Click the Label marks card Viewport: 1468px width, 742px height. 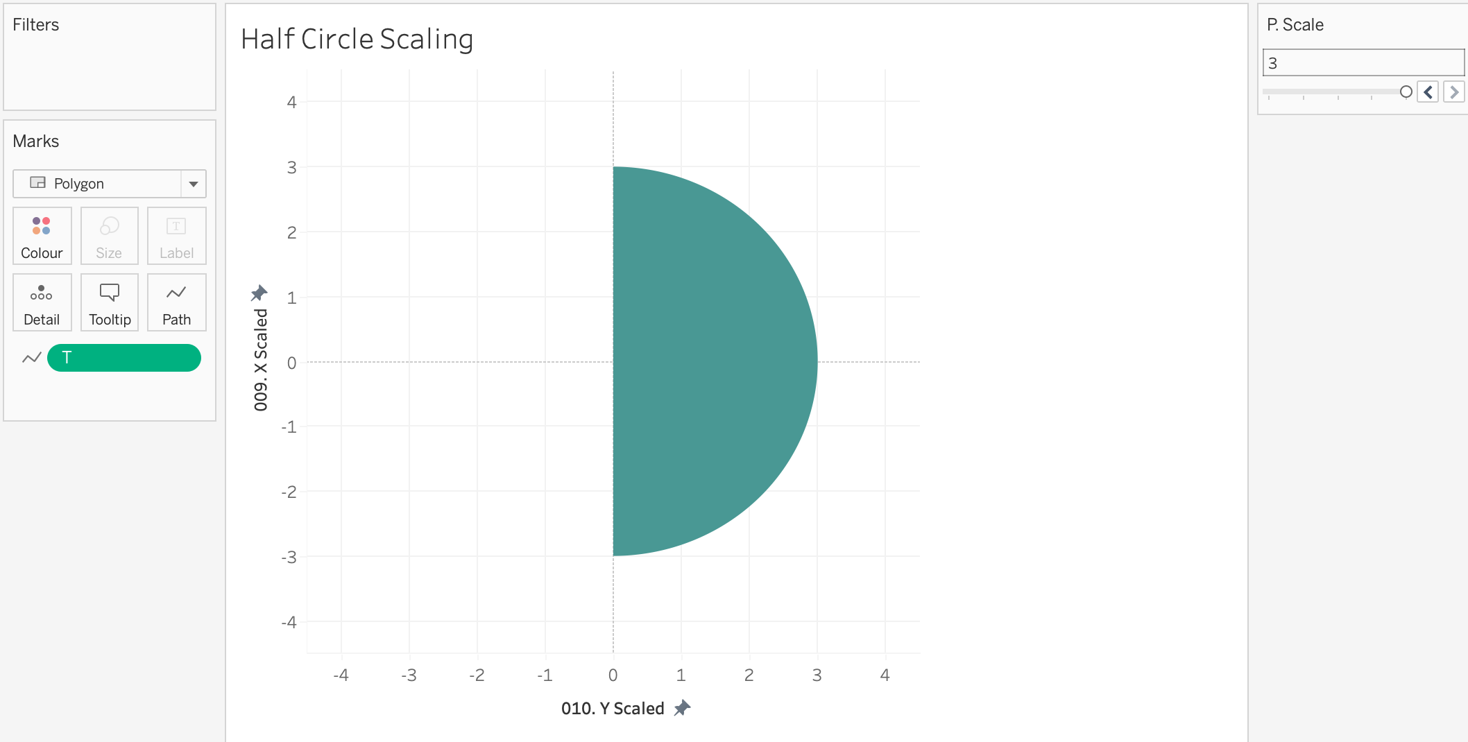(176, 236)
